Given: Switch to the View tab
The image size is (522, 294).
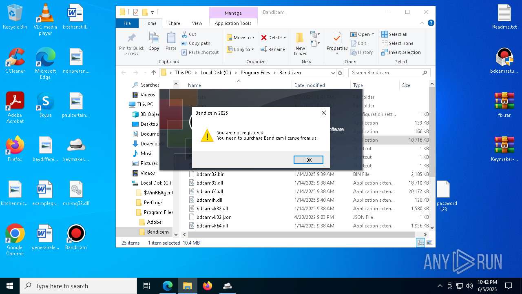Looking at the screenshot, I should point(197,23).
